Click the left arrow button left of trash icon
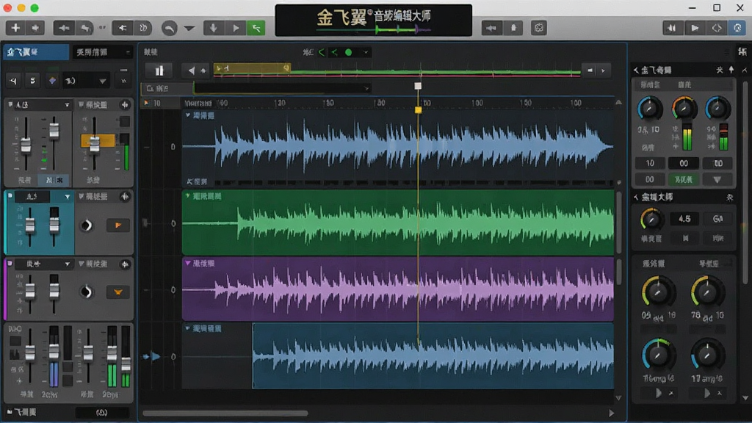 491,28
